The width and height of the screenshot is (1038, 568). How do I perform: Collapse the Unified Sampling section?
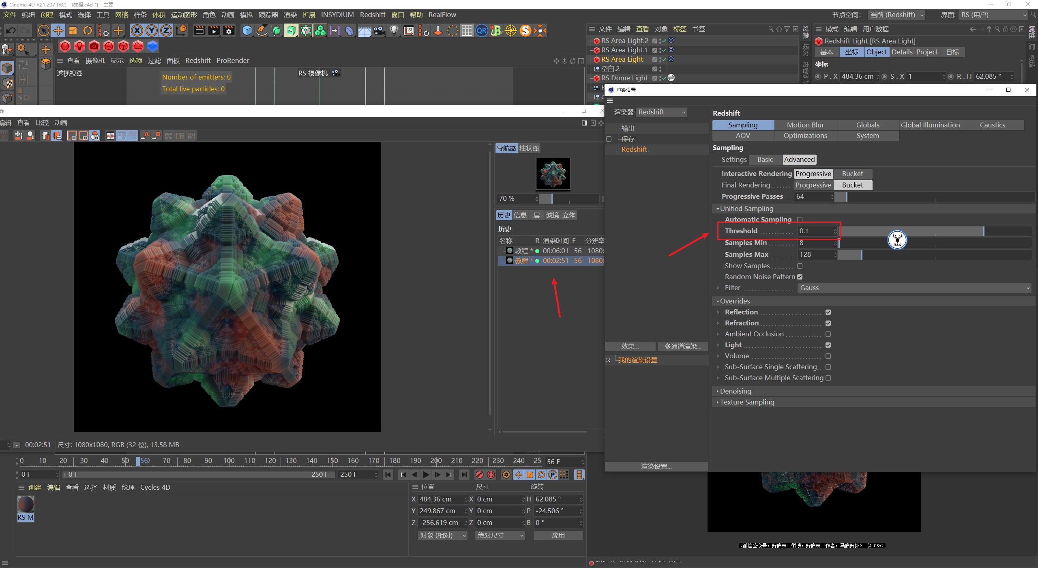point(718,208)
